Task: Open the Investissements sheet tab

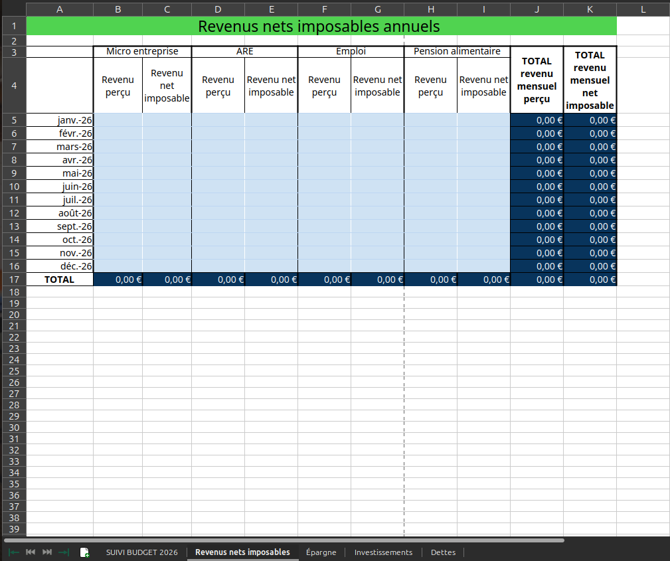Action: (x=383, y=552)
